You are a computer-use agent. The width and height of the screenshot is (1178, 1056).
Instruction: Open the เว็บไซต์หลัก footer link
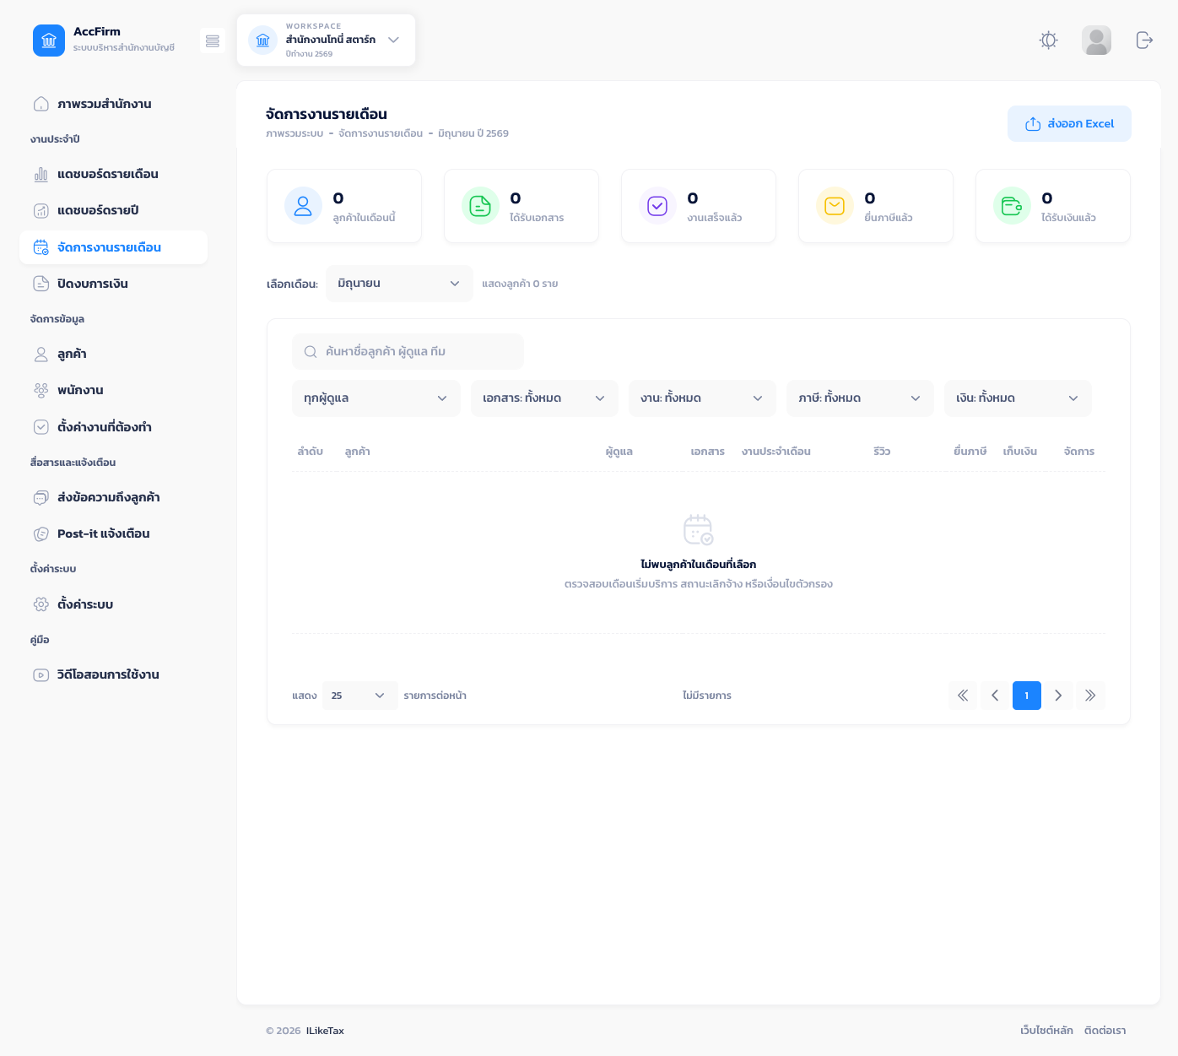(x=1046, y=1031)
